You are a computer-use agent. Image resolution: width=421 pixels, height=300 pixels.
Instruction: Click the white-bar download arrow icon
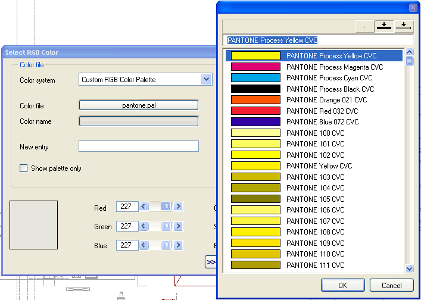click(x=404, y=26)
